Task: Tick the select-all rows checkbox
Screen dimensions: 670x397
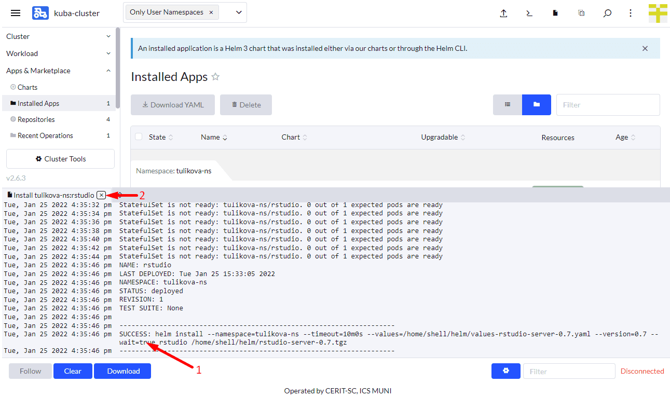Action: point(139,137)
